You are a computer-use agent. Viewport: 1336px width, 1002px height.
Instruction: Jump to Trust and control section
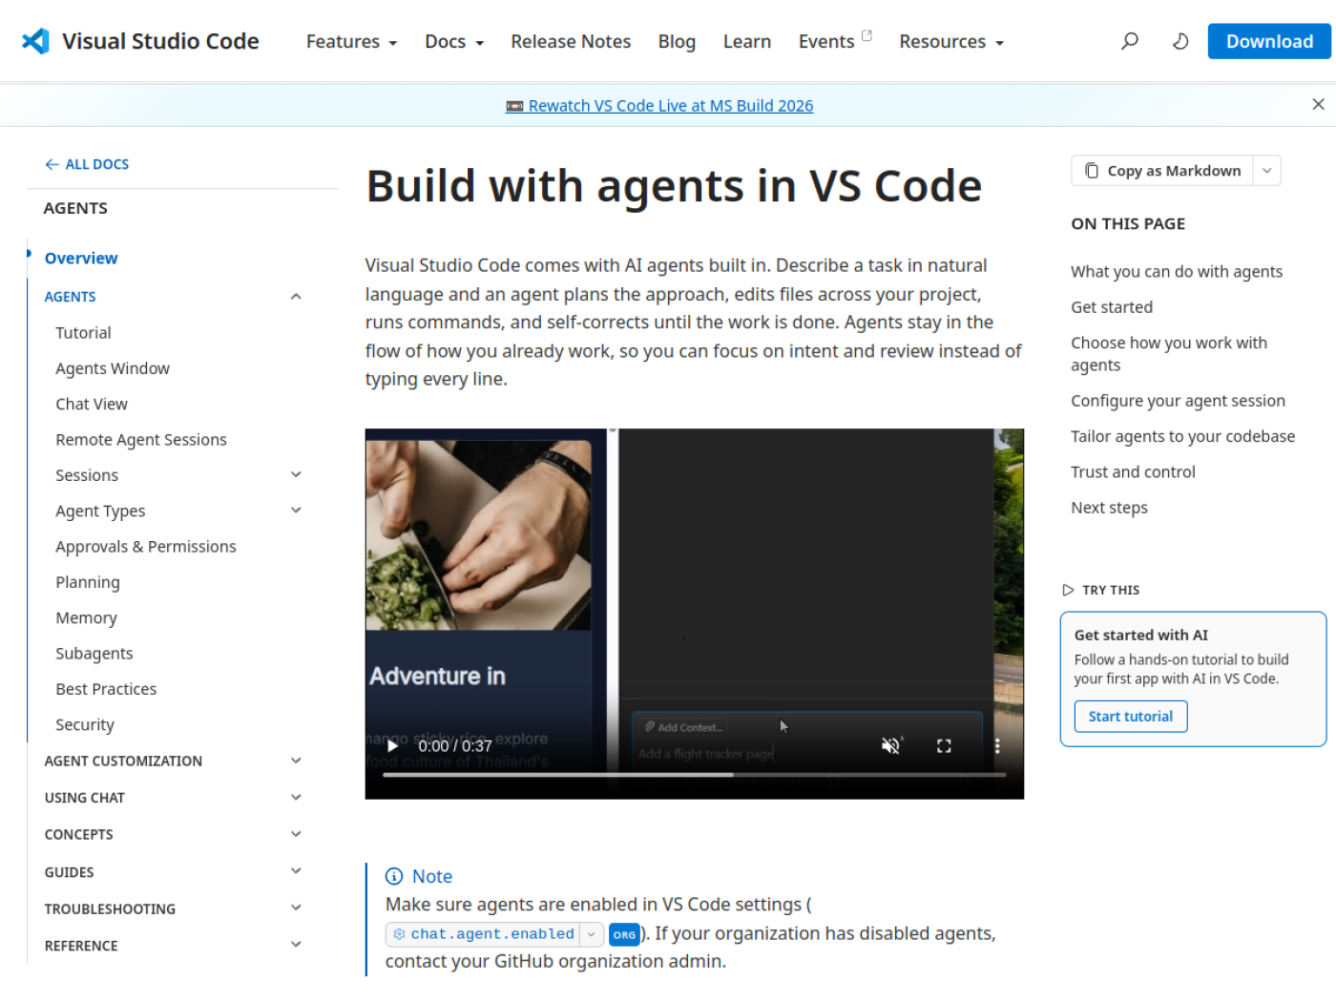tap(1133, 471)
